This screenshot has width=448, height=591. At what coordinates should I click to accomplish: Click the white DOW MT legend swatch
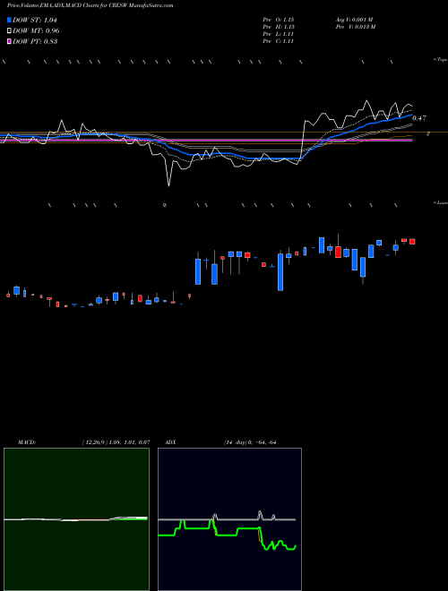(x=9, y=31)
